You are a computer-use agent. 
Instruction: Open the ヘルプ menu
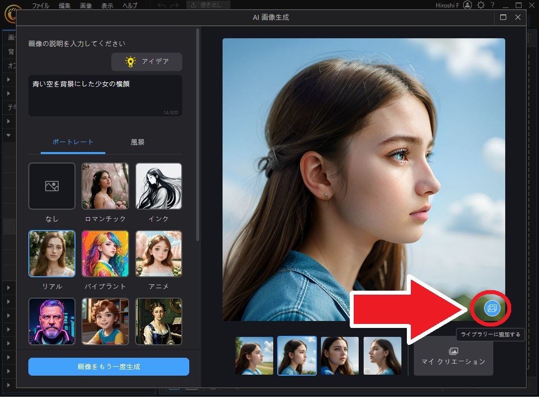(130, 5)
